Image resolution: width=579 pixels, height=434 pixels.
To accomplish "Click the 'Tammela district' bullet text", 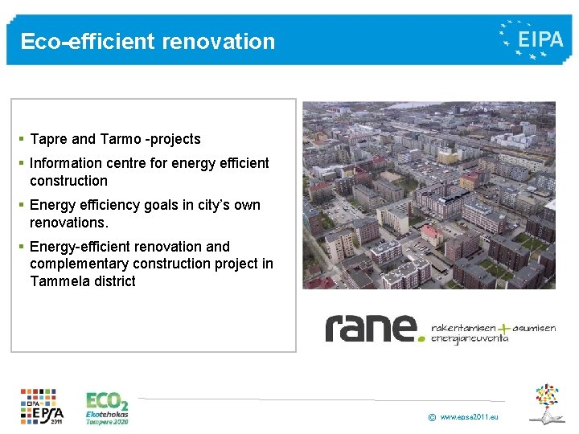I will point(83,281).
